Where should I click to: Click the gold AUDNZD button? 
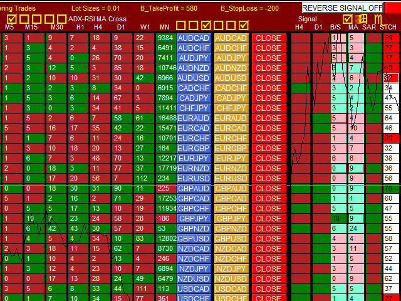click(231, 68)
